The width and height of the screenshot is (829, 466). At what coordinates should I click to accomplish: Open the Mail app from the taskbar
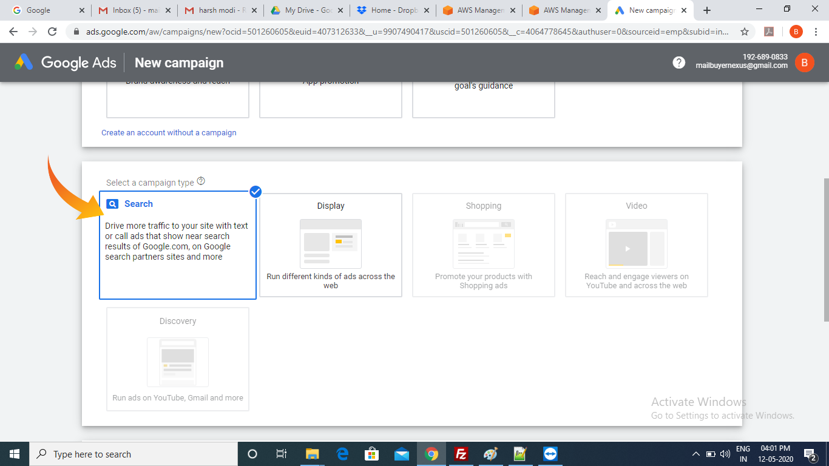(401, 454)
